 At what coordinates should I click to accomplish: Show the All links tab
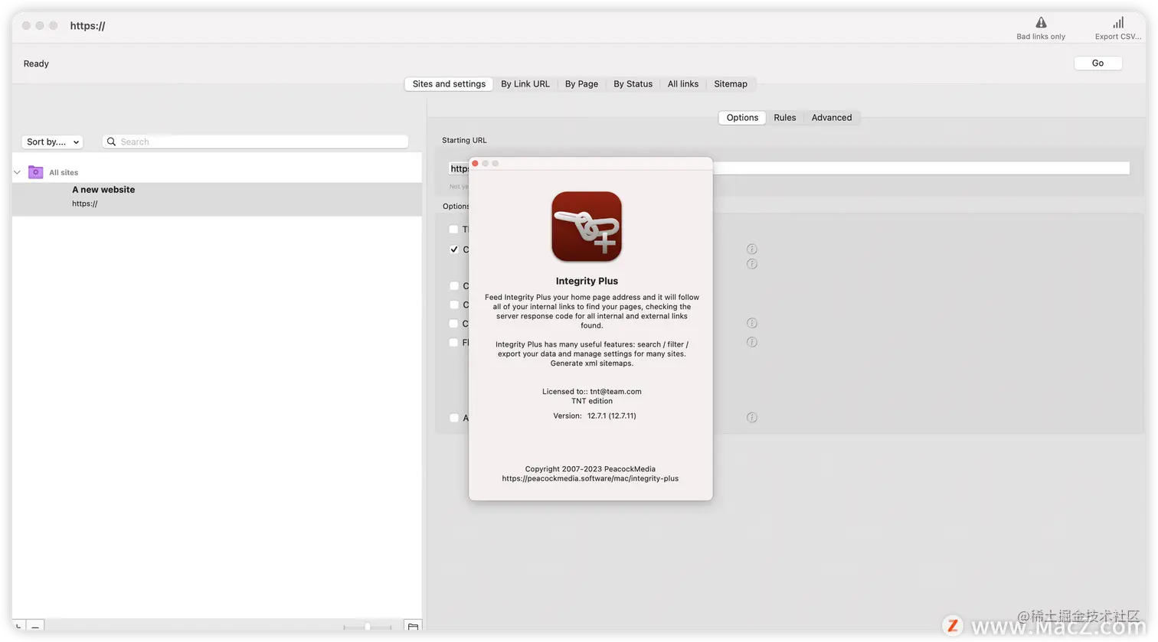(683, 84)
